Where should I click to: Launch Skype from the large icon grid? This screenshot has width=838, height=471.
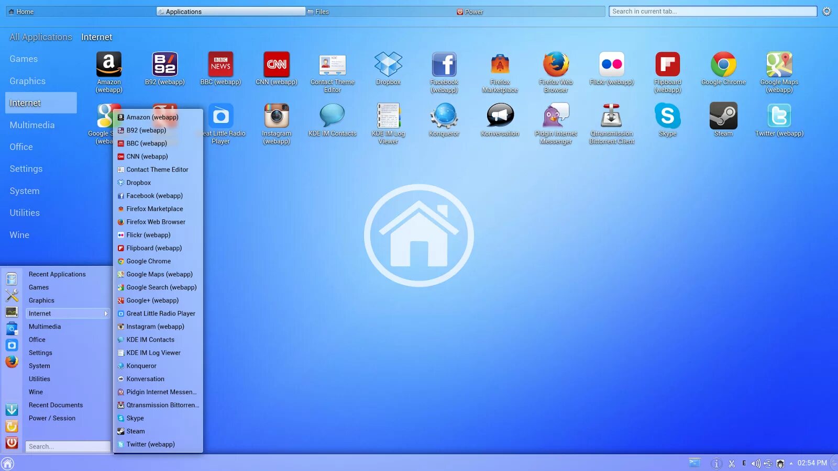[x=668, y=116]
